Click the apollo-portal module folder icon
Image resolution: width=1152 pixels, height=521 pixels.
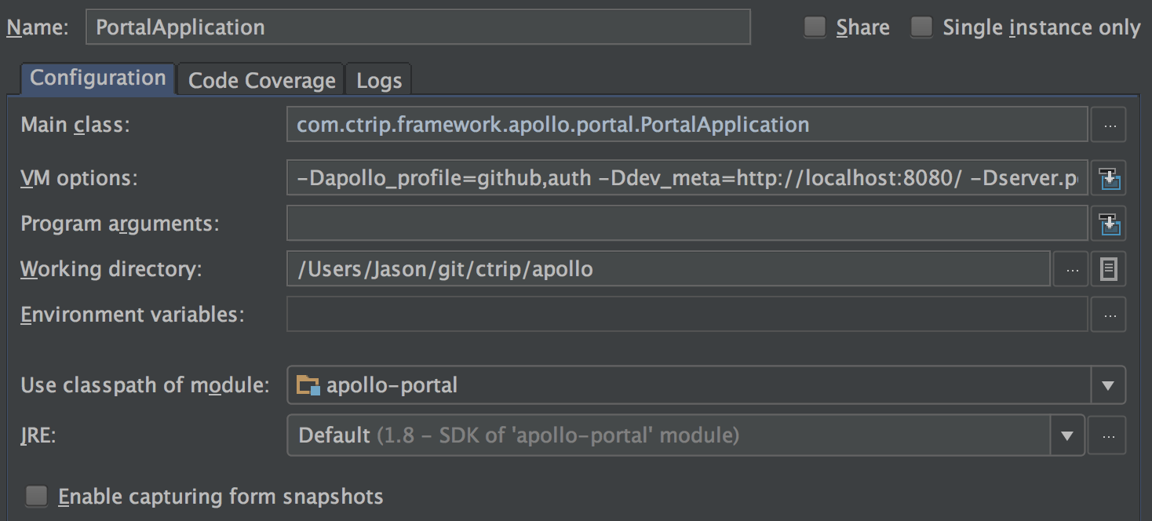[306, 384]
